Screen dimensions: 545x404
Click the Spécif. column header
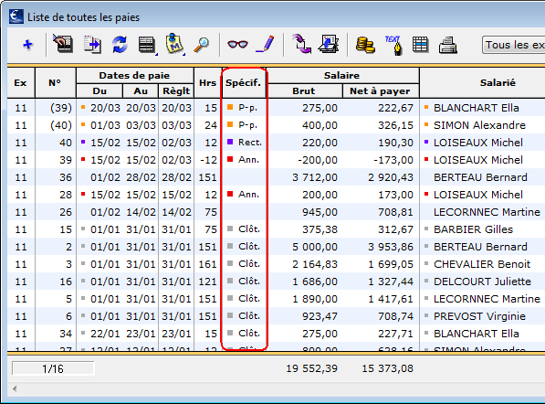tap(244, 83)
